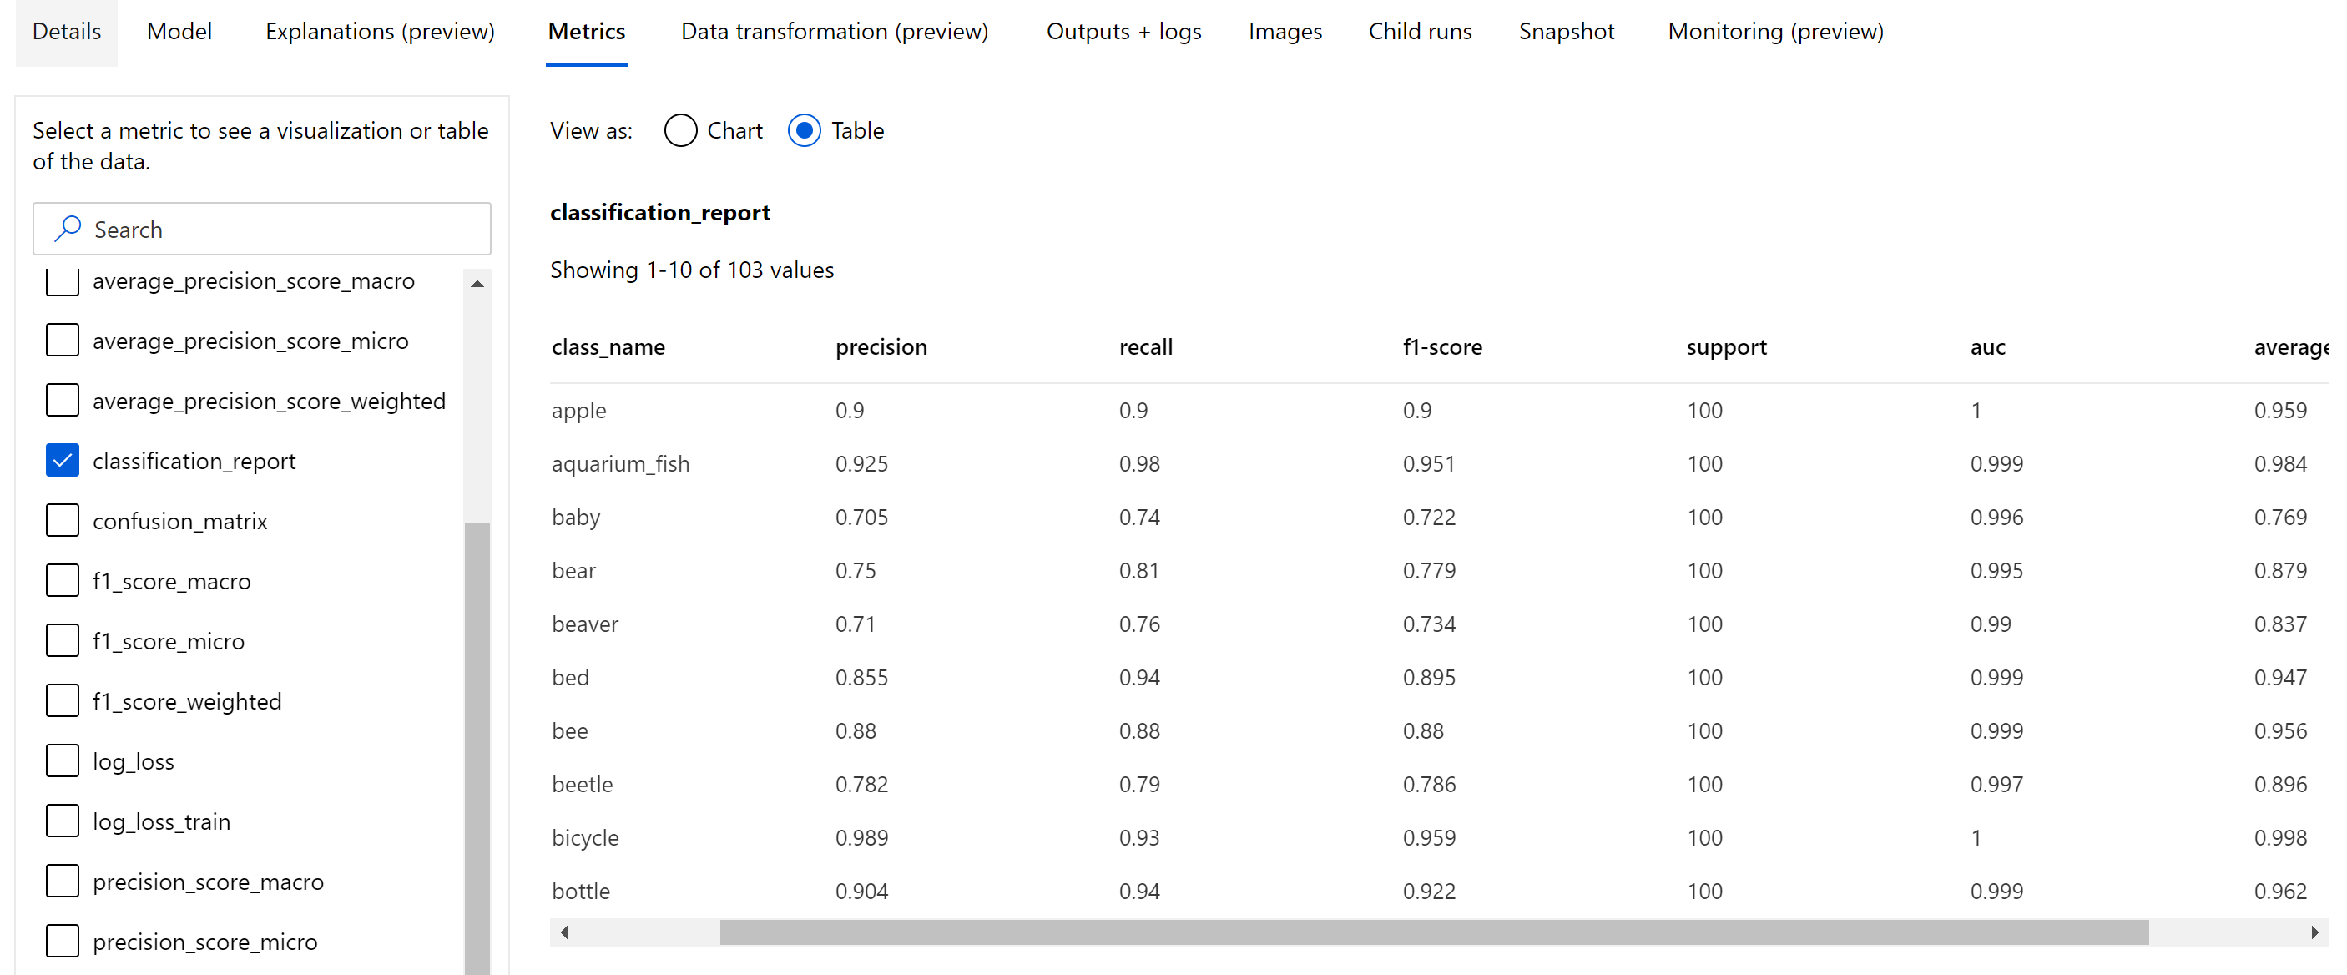Open the Model tab
Image resolution: width=2347 pixels, height=975 pixels.
tap(177, 32)
